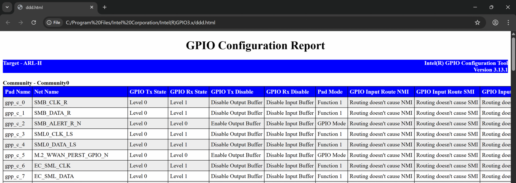Image resolution: width=516 pixels, height=183 pixels.
Task: Click the address bar URL
Action: pos(141,23)
